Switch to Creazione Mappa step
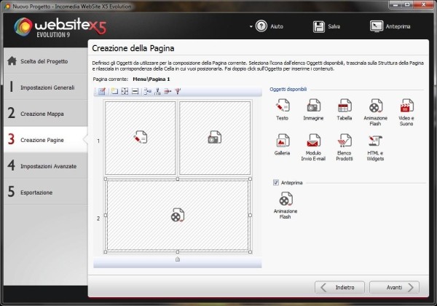The height and width of the screenshot is (306, 437). [x=43, y=113]
